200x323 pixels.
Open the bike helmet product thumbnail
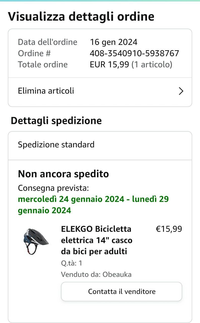[x=35, y=241]
